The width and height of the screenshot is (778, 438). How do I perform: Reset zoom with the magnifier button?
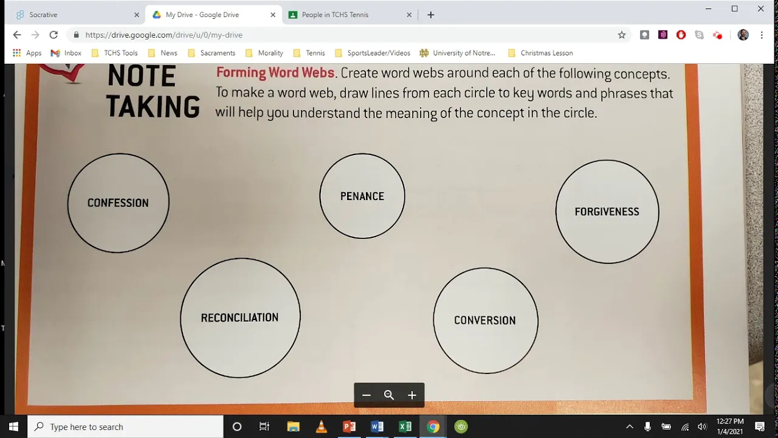click(x=389, y=395)
